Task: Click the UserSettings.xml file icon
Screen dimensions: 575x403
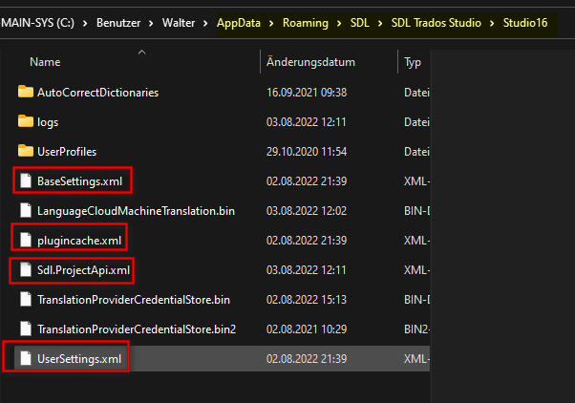Action: tap(26, 359)
